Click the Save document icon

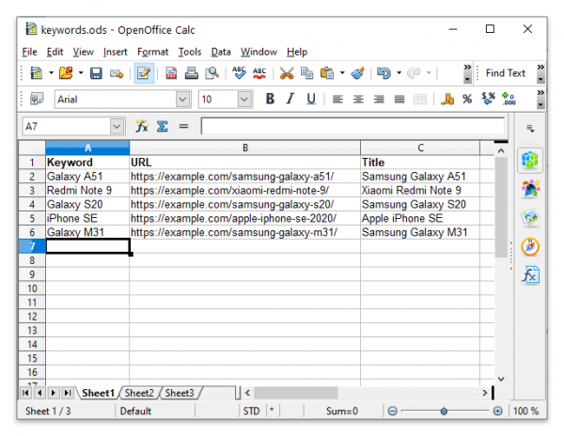tap(96, 73)
